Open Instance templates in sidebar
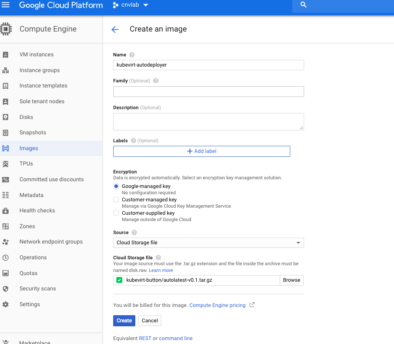 coord(43,86)
